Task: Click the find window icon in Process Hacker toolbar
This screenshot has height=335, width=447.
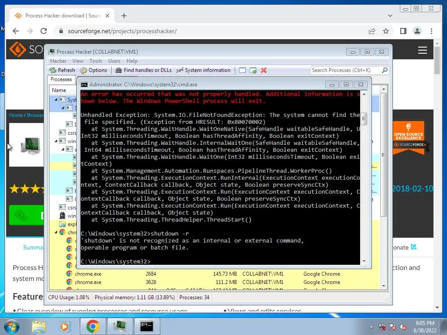Action: pos(242,70)
